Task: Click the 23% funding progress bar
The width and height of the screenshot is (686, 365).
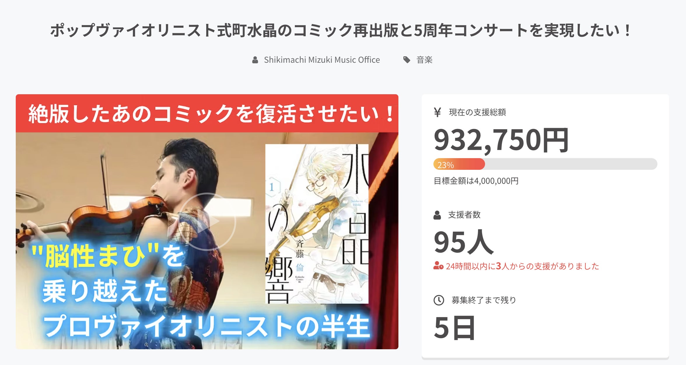Action: (545, 164)
